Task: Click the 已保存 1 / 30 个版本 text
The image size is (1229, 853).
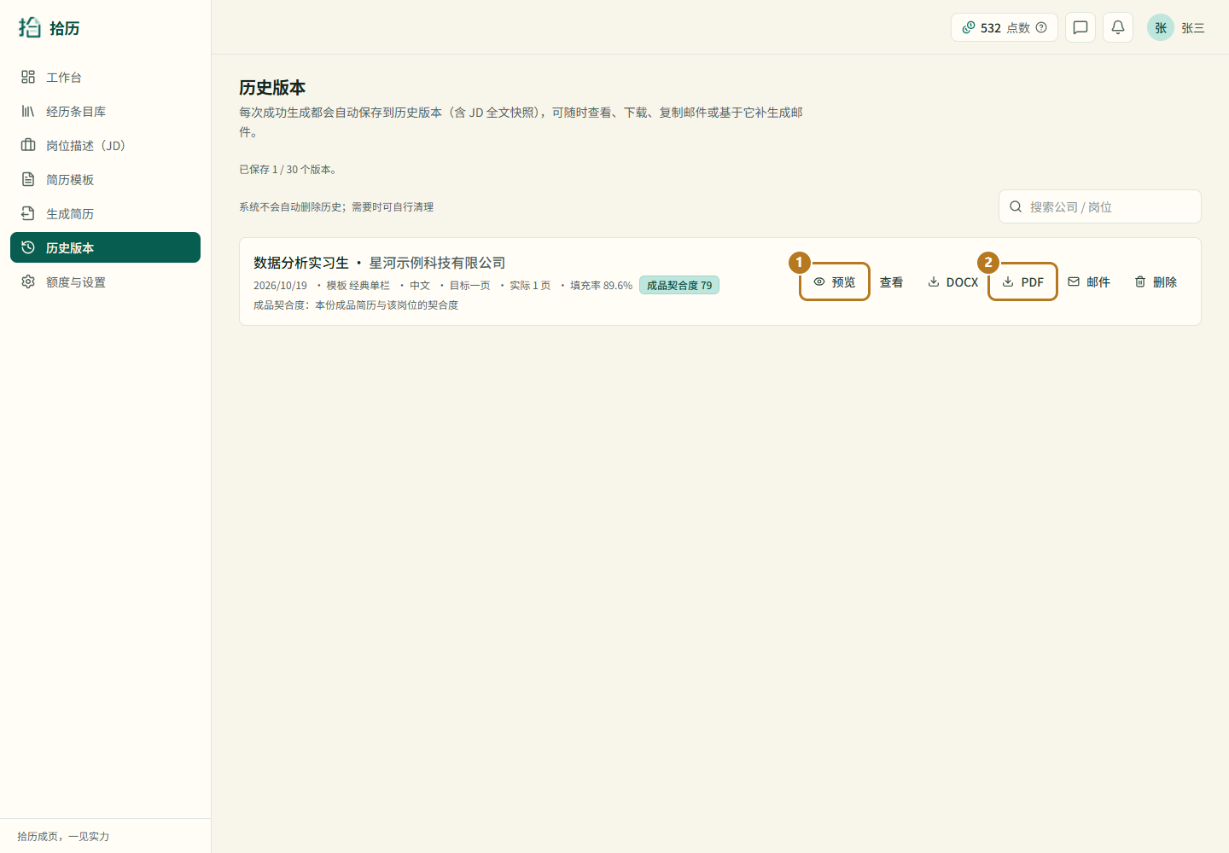Action: [x=288, y=170]
